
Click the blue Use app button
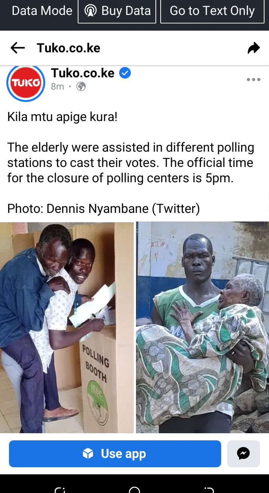tap(115, 454)
